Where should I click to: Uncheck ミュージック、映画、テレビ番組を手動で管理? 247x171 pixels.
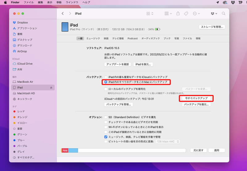click(106, 137)
